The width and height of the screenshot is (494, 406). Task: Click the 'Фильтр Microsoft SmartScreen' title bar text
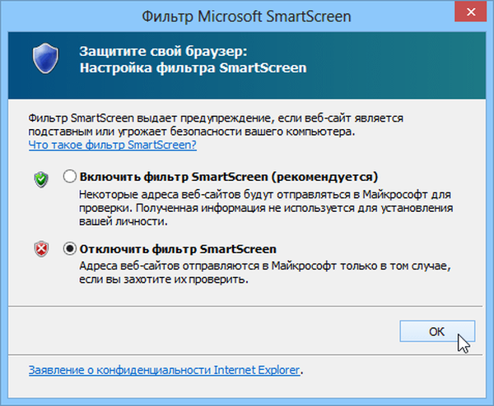246,16
